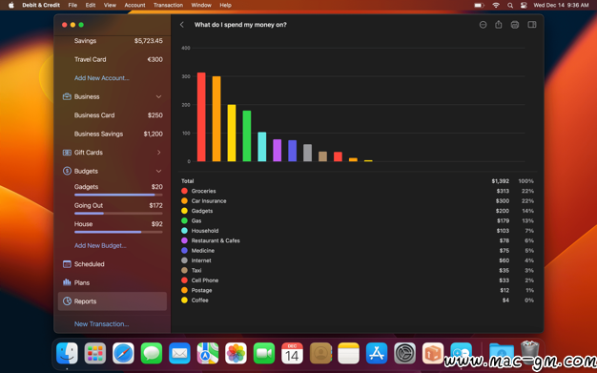Print the report with the printer icon
Image resolution: width=597 pixels, height=373 pixels.
click(515, 25)
